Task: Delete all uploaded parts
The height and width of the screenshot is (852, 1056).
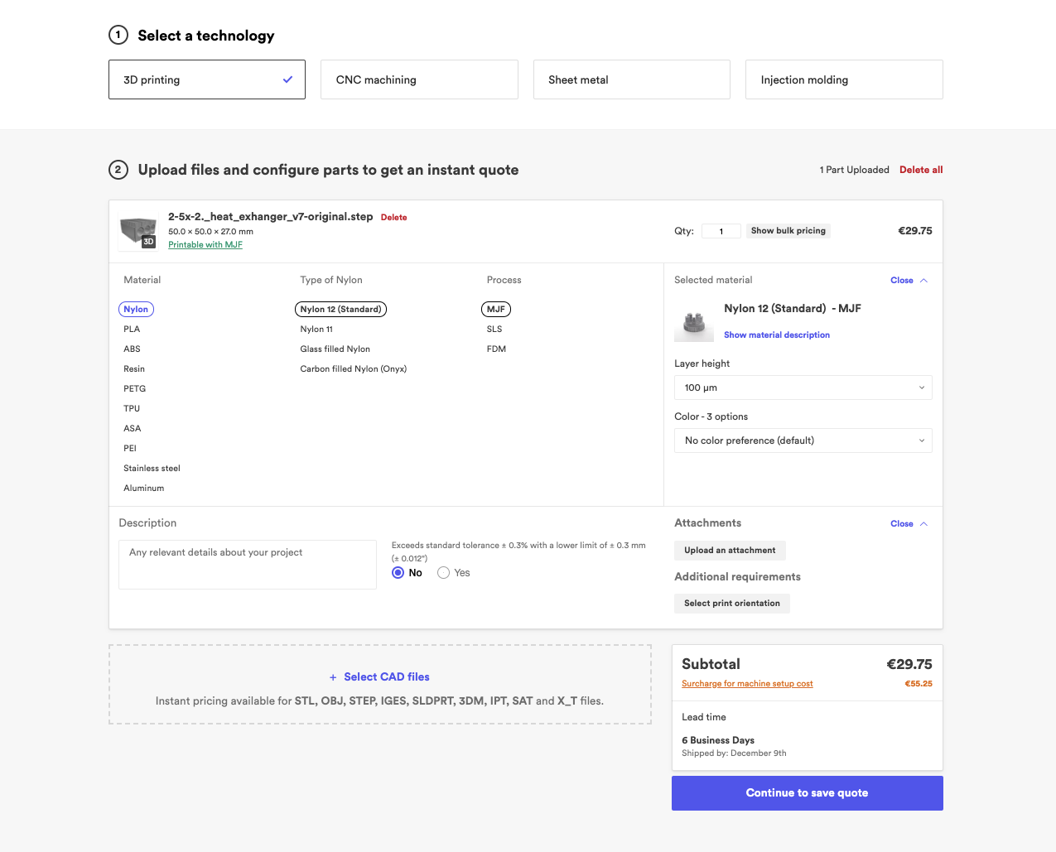Action: click(x=921, y=169)
